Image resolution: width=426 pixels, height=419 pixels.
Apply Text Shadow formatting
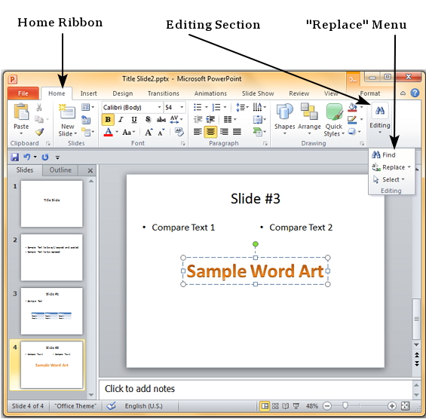[148, 119]
